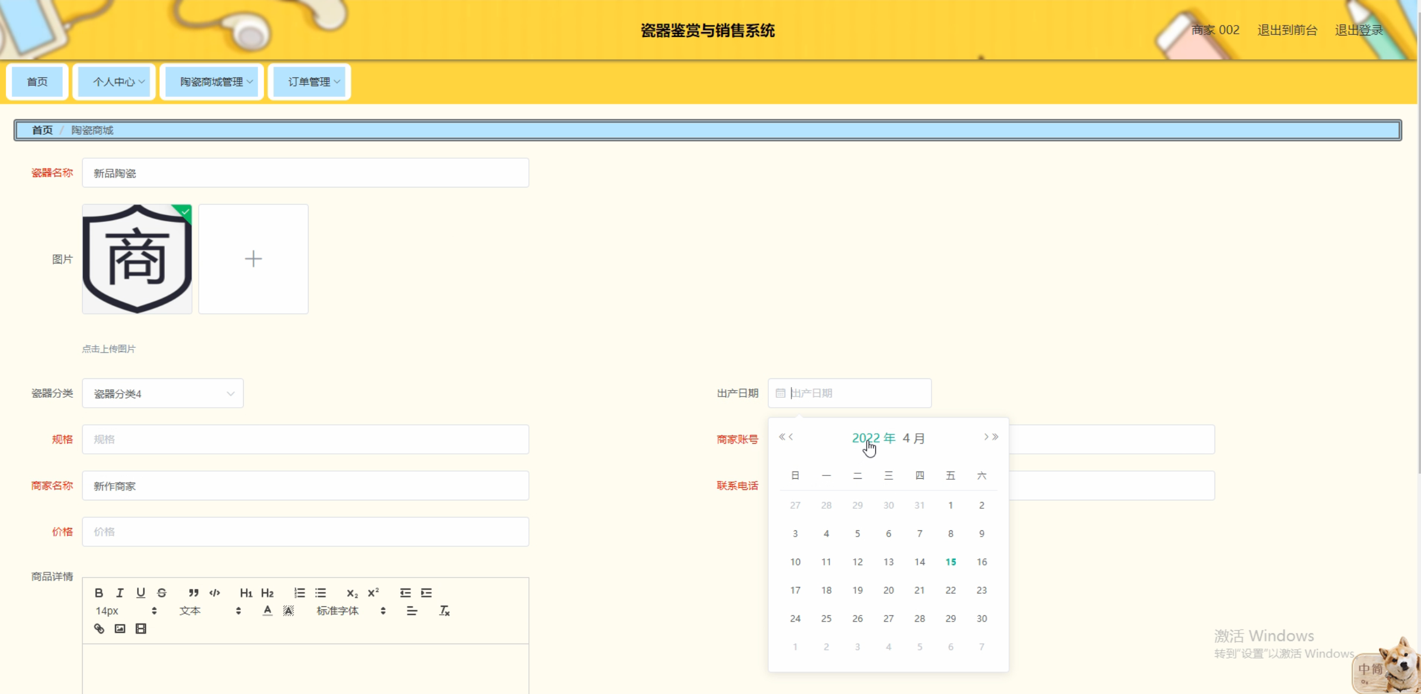Insert a video into the editor

(x=141, y=629)
